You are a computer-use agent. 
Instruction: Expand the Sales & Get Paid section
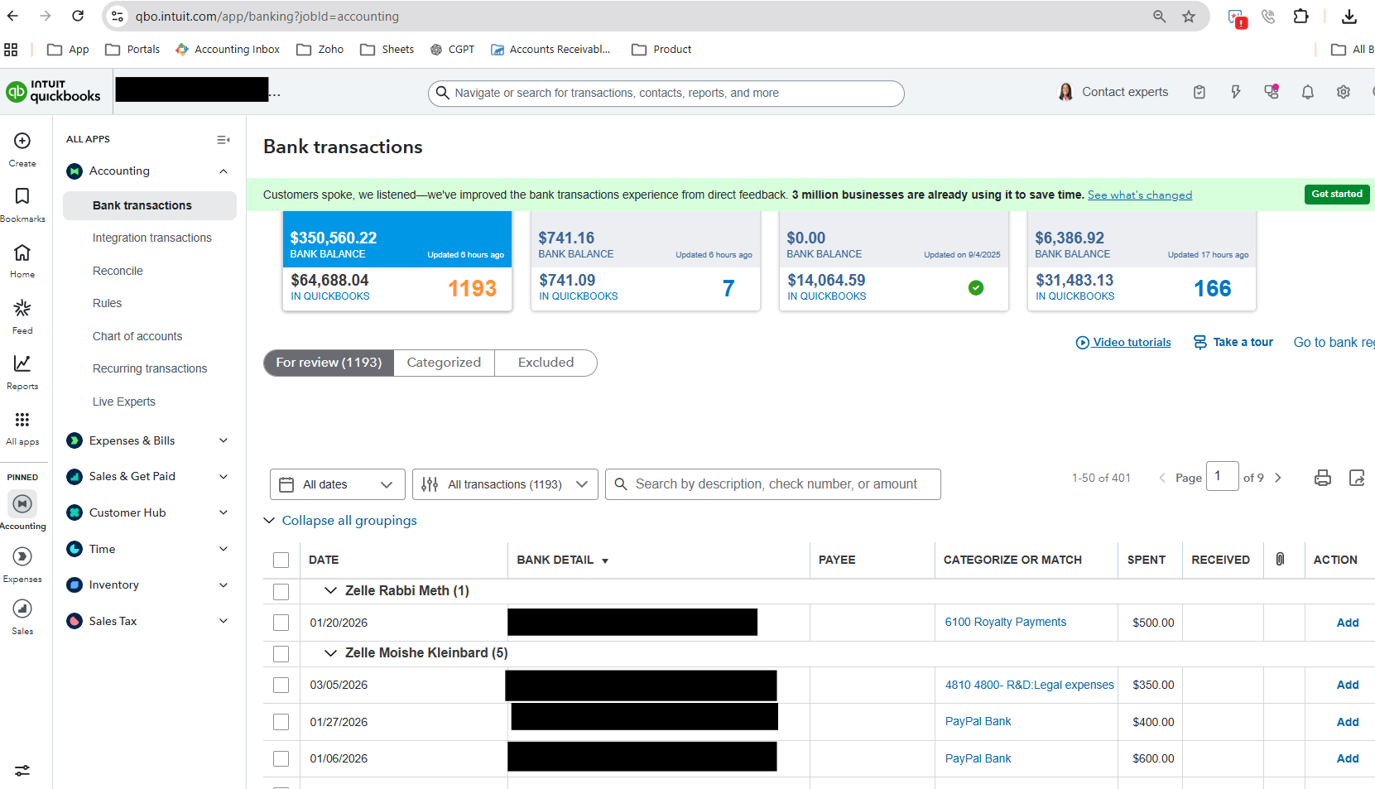pyautogui.click(x=224, y=477)
